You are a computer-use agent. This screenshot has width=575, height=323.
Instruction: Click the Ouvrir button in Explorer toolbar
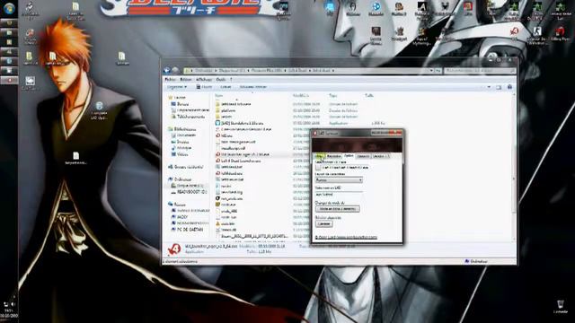pos(204,87)
